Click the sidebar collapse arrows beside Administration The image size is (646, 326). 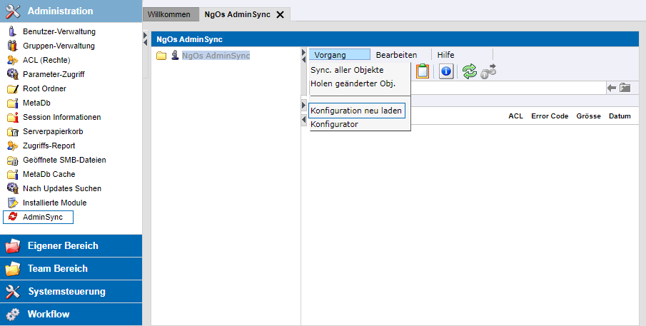145,39
